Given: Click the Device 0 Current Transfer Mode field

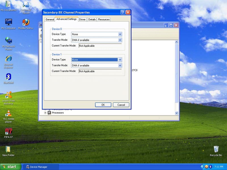Looking at the screenshot, I should pos(100,46).
